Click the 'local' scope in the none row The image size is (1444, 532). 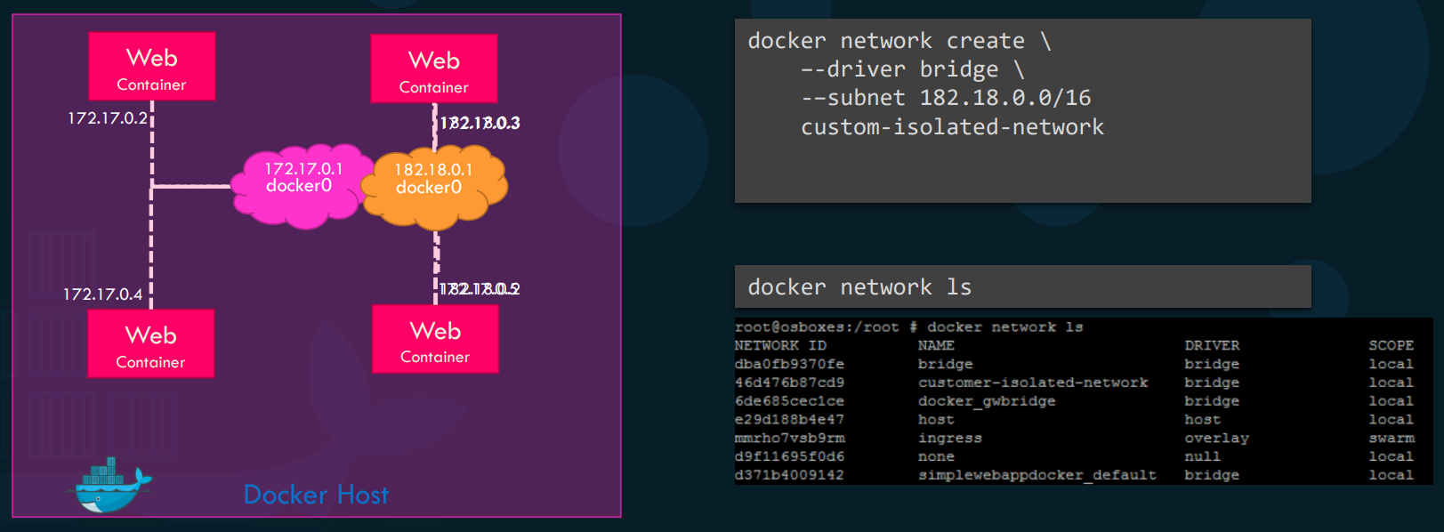(1391, 456)
